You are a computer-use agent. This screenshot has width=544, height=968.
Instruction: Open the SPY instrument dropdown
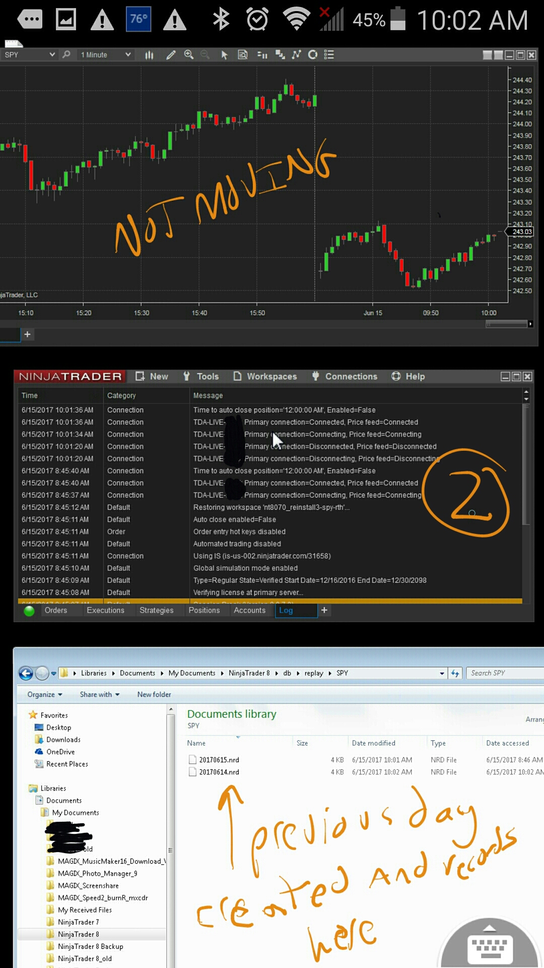tap(29, 54)
